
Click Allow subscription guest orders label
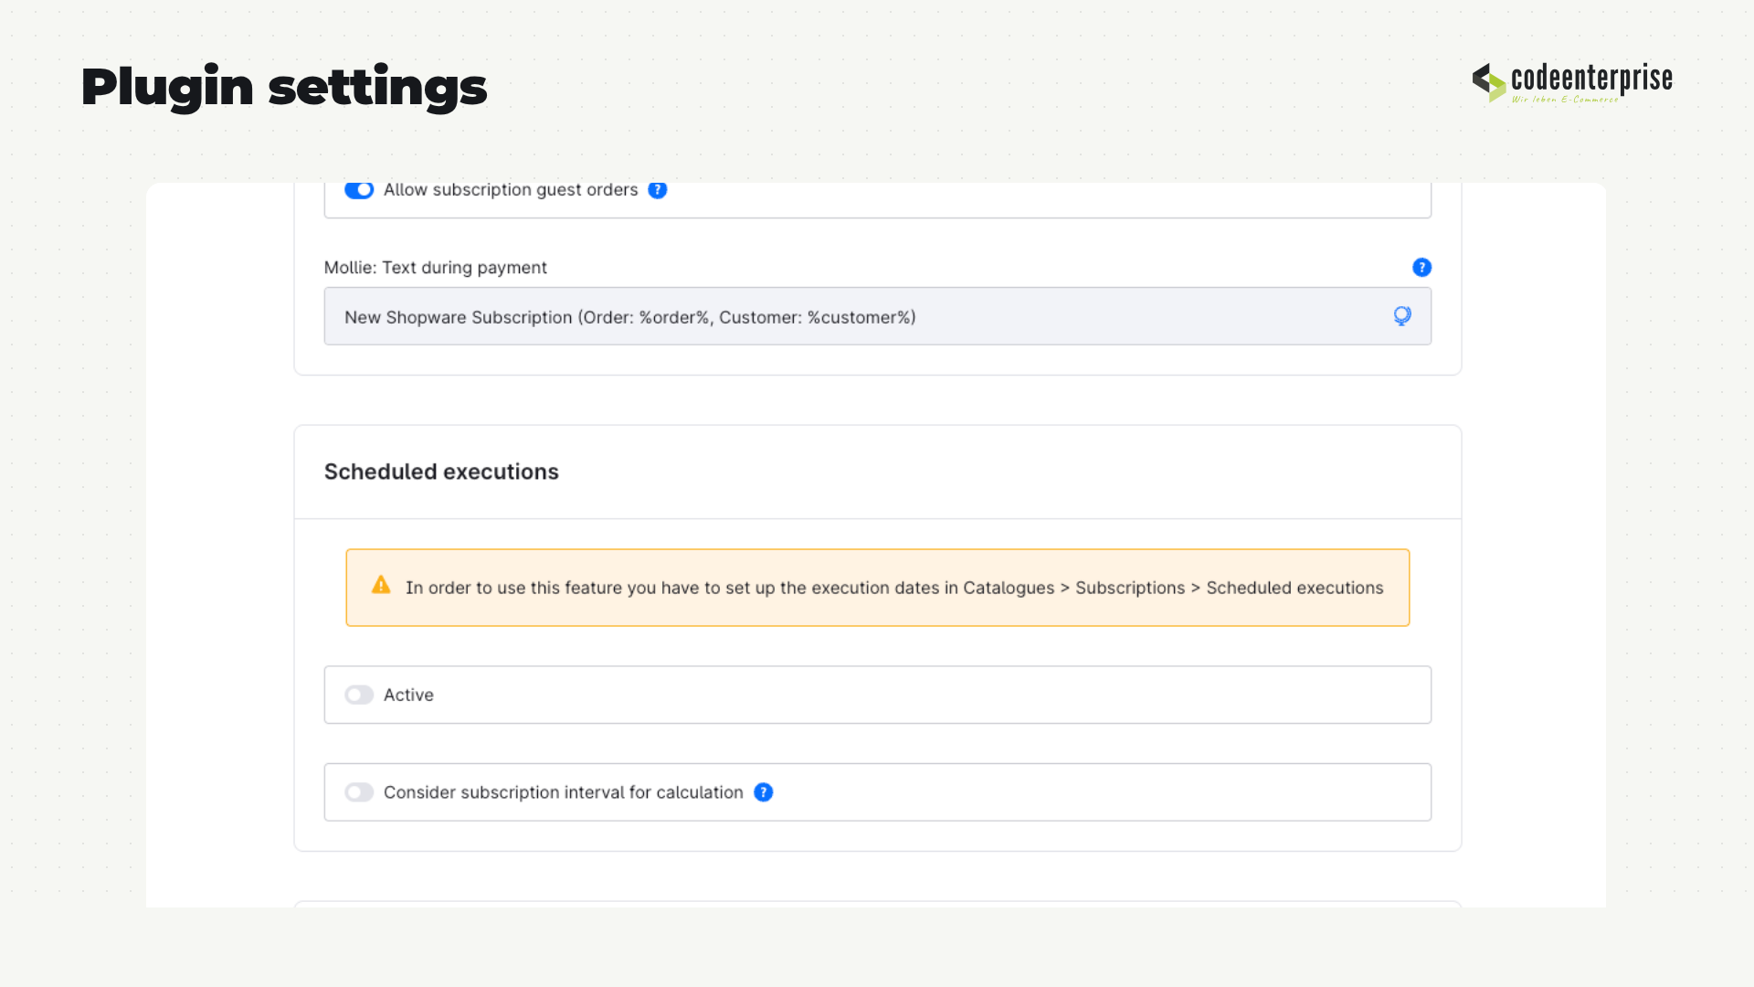point(511,190)
